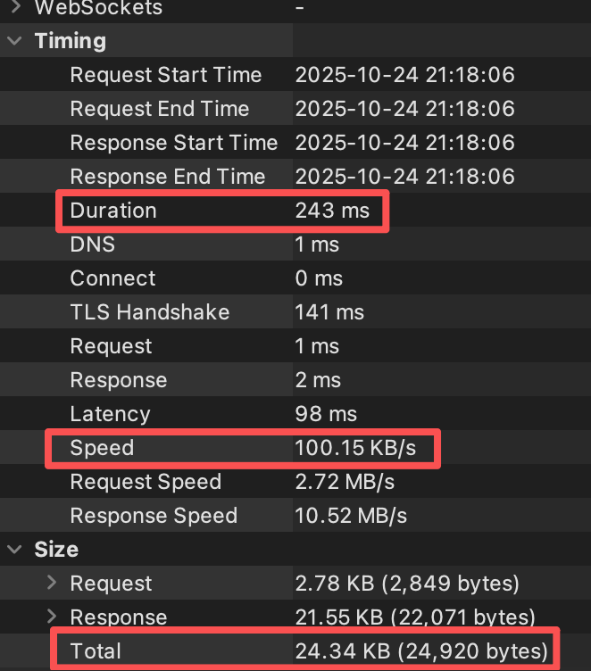Click the Latency row
The height and width of the screenshot is (671, 591).
tap(110, 414)
